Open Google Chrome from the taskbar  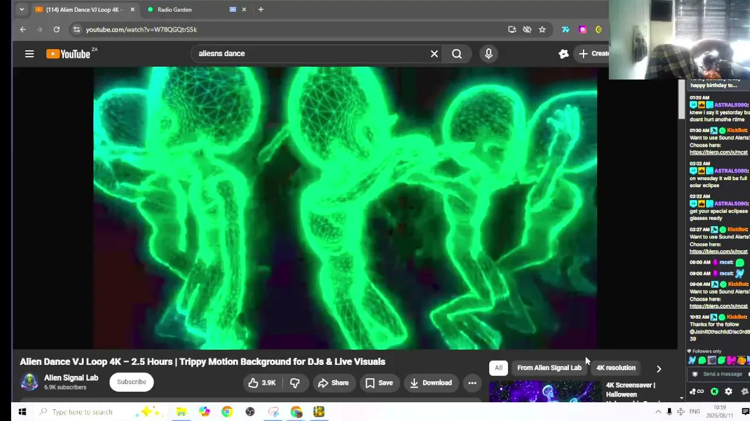coord(227,412)
